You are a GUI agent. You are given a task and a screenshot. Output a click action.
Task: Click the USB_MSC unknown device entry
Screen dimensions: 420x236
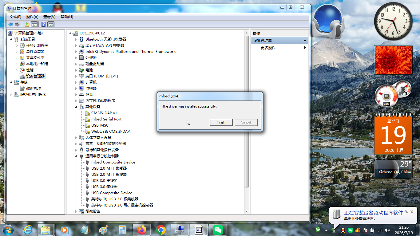[100, 125]
